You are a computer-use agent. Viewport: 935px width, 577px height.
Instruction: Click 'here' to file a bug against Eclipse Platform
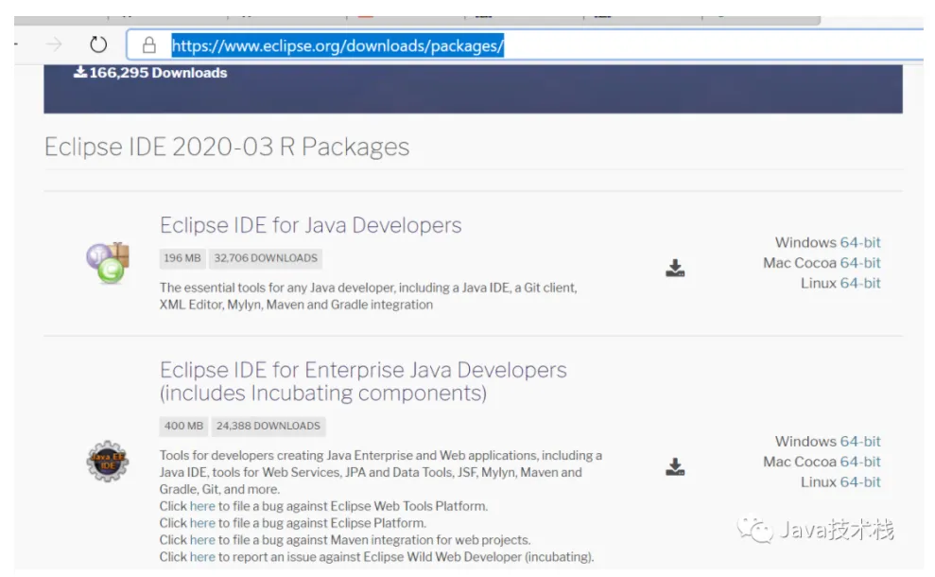tap(202, 523)
